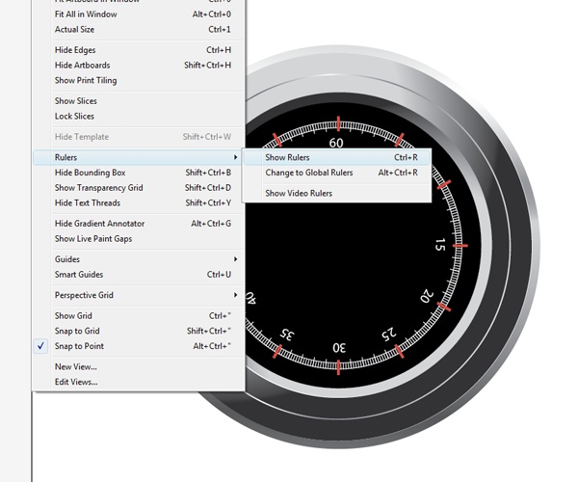
Task: Click Show Video Rulers
Action: pos(336,193)
